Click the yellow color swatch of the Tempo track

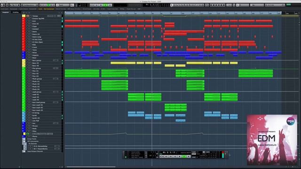[x=24, y=16]
